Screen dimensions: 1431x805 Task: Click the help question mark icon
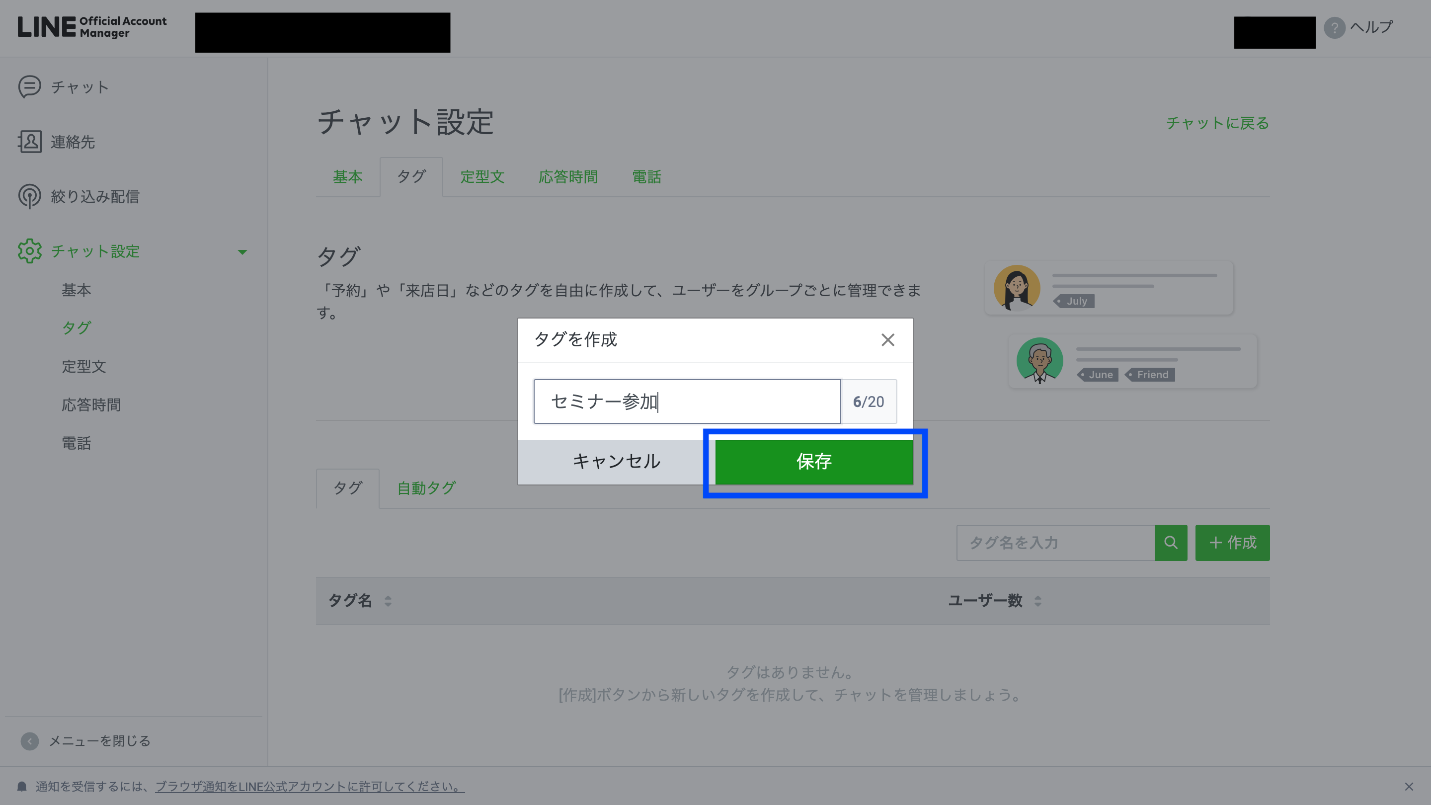tap(1334, 27)
